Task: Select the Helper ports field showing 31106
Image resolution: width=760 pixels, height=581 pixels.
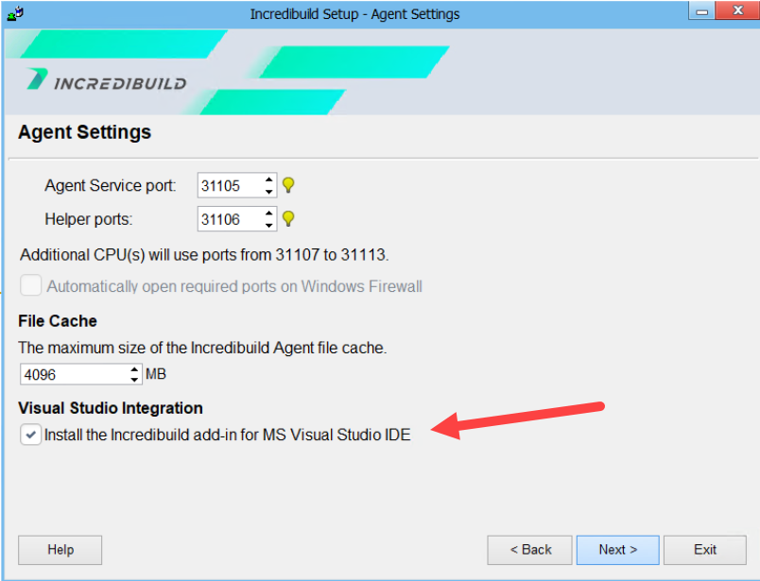Action: pyautogui.click(x=227, y=218)
